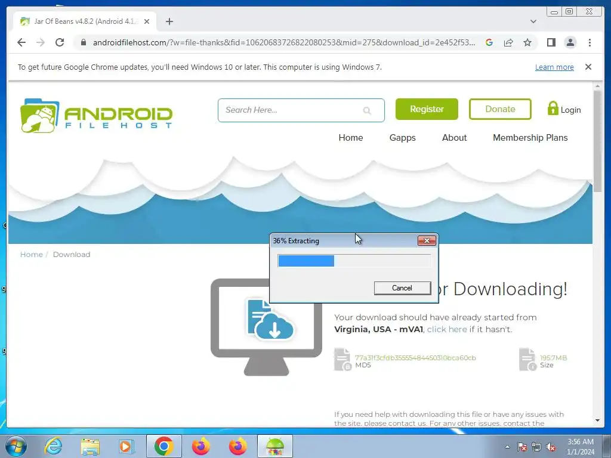Cancel the extraction dialog
This screenshot has width=611, height=458.
click(402, 288)
